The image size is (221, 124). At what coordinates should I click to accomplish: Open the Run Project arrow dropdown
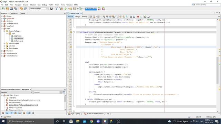68,9
